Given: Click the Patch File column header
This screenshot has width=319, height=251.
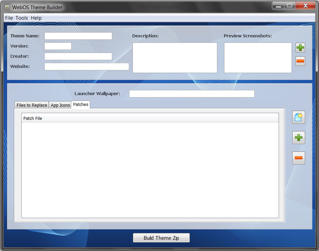Looking at the screenshot, I should (150, 118).
